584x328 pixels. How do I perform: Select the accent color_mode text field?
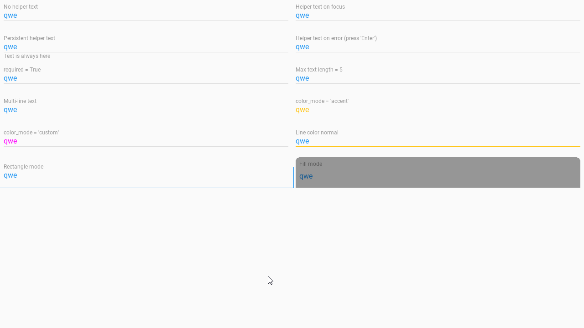429,109
